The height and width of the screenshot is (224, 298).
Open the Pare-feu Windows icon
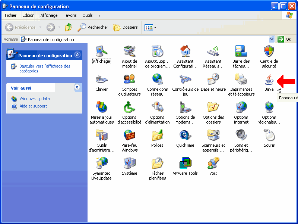tap(129, 136)
